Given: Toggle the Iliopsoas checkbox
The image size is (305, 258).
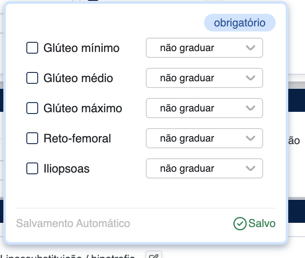Looking at the screenshot, I should [x=32, y=168].
